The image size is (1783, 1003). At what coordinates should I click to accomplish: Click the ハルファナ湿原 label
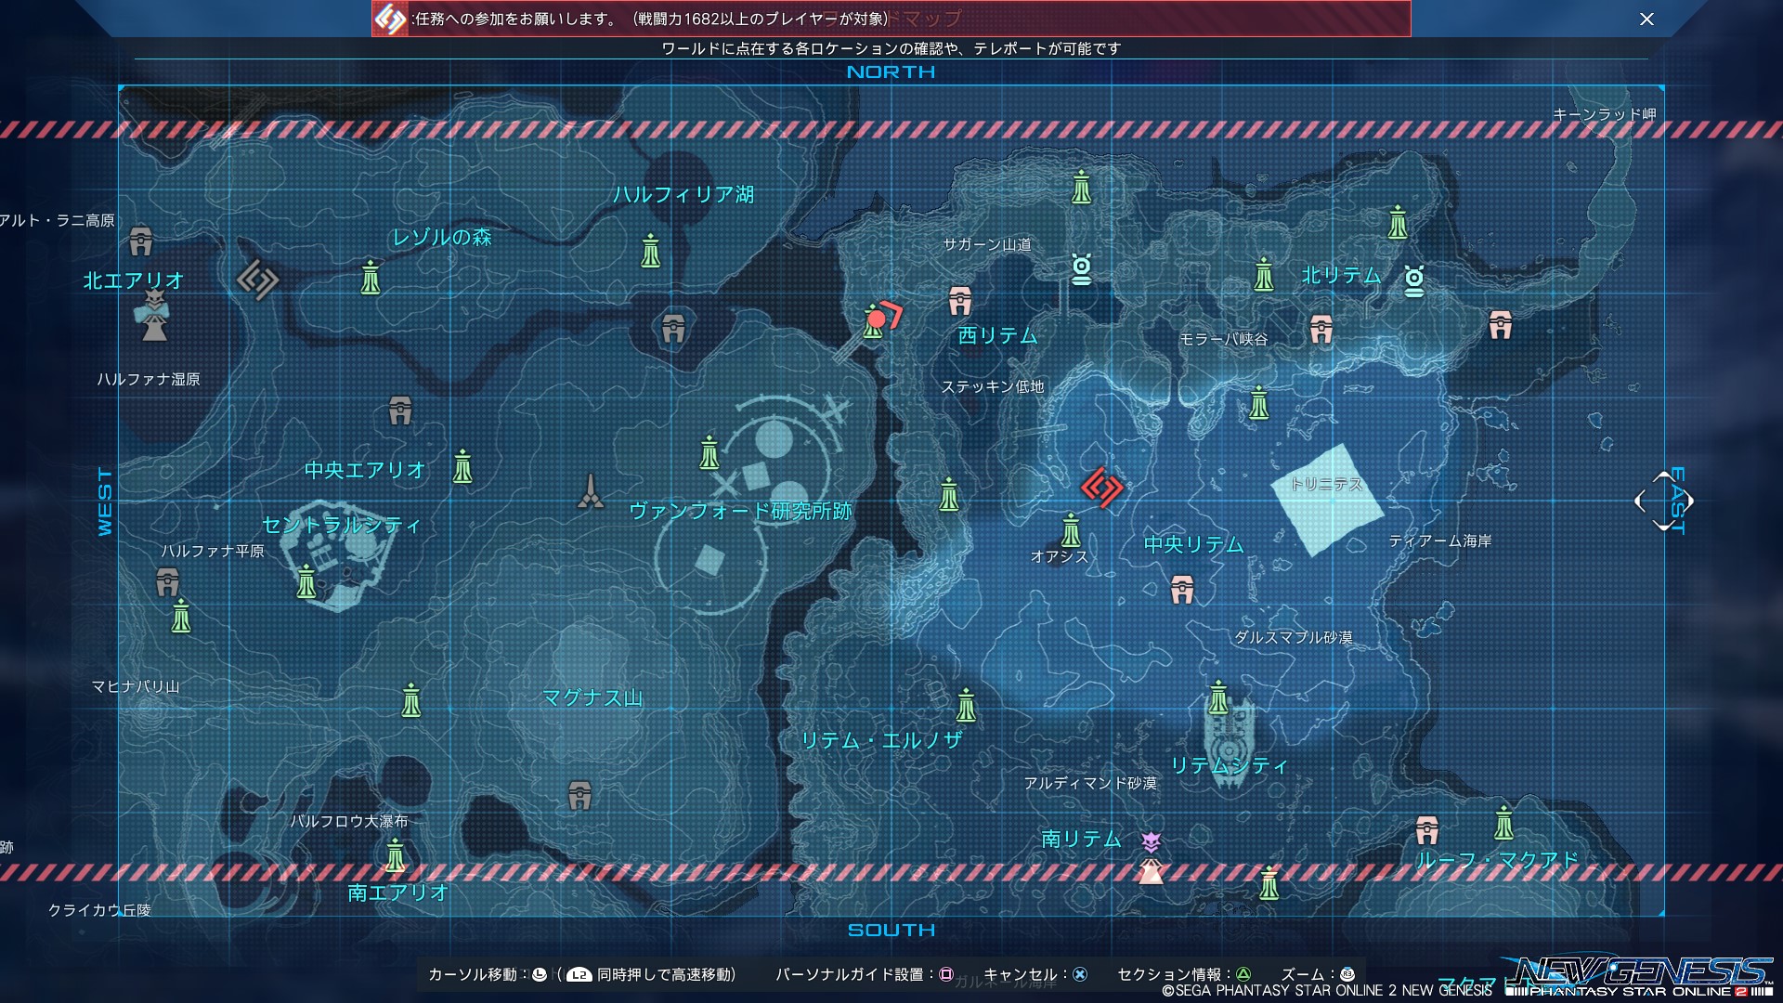pos(149,379)
